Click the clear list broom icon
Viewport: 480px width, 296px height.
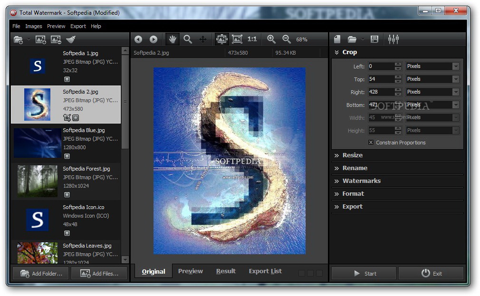(71, 39)
